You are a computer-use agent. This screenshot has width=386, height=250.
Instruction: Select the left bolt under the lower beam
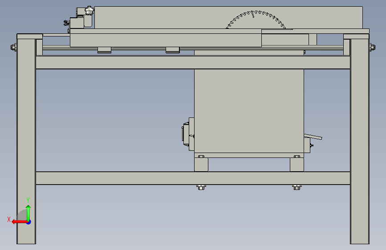point(201,188)
